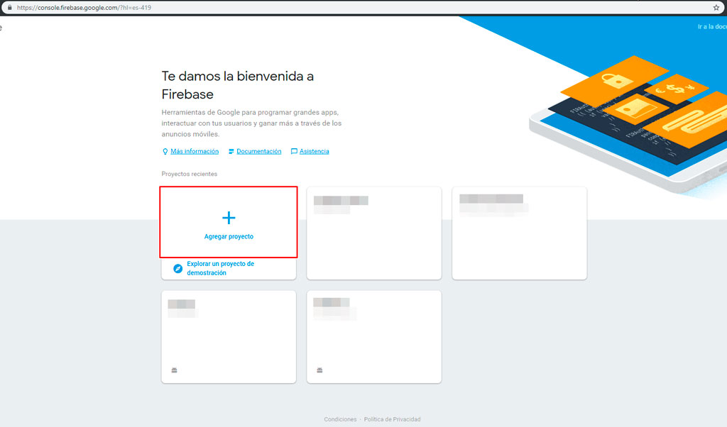
Task: Open Política de Privacidad in the footer
Action: (x=392, y=419)
